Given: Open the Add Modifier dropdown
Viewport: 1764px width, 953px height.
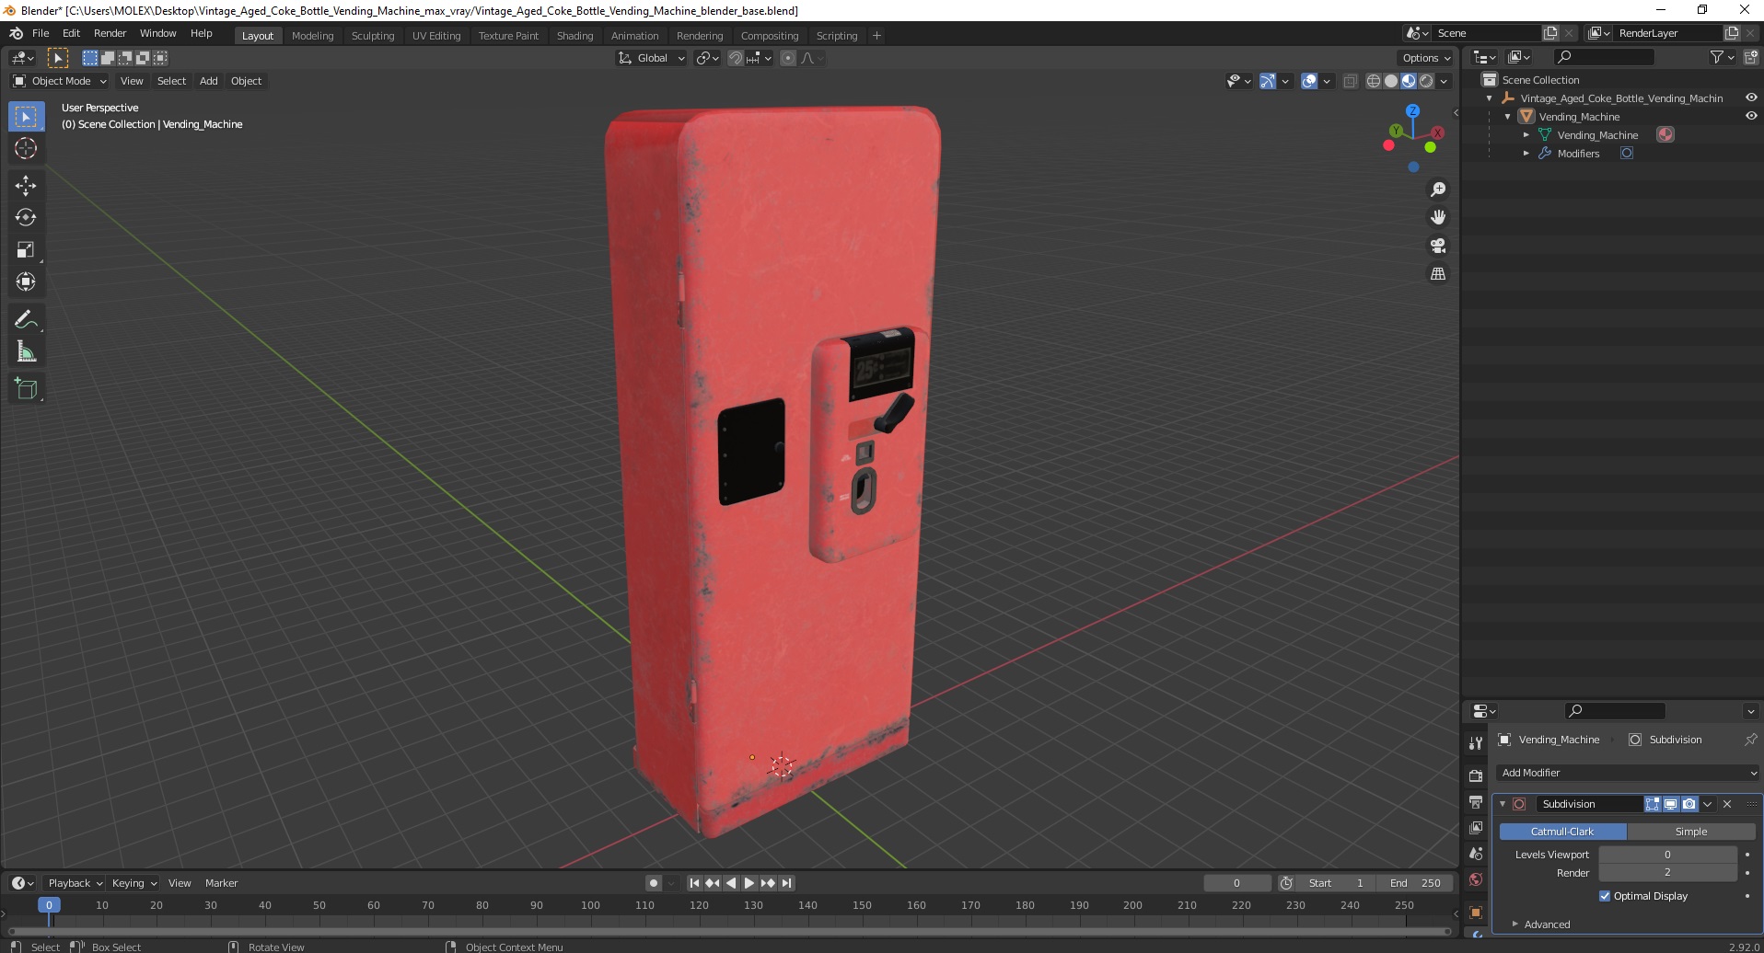Looking at the screenshot, I should tap(1628, 773).
